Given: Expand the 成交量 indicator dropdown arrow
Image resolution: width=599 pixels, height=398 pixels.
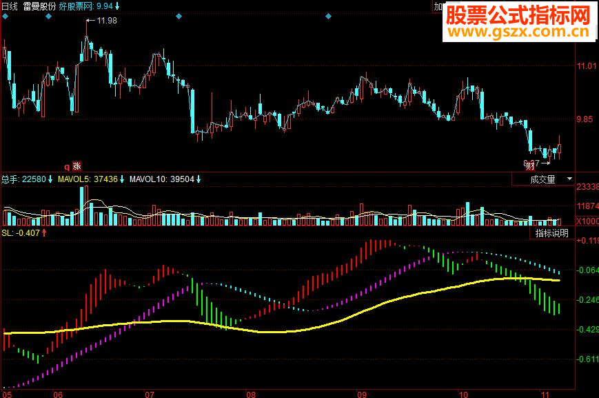Looking at the screenshot, I should (569, 179).
